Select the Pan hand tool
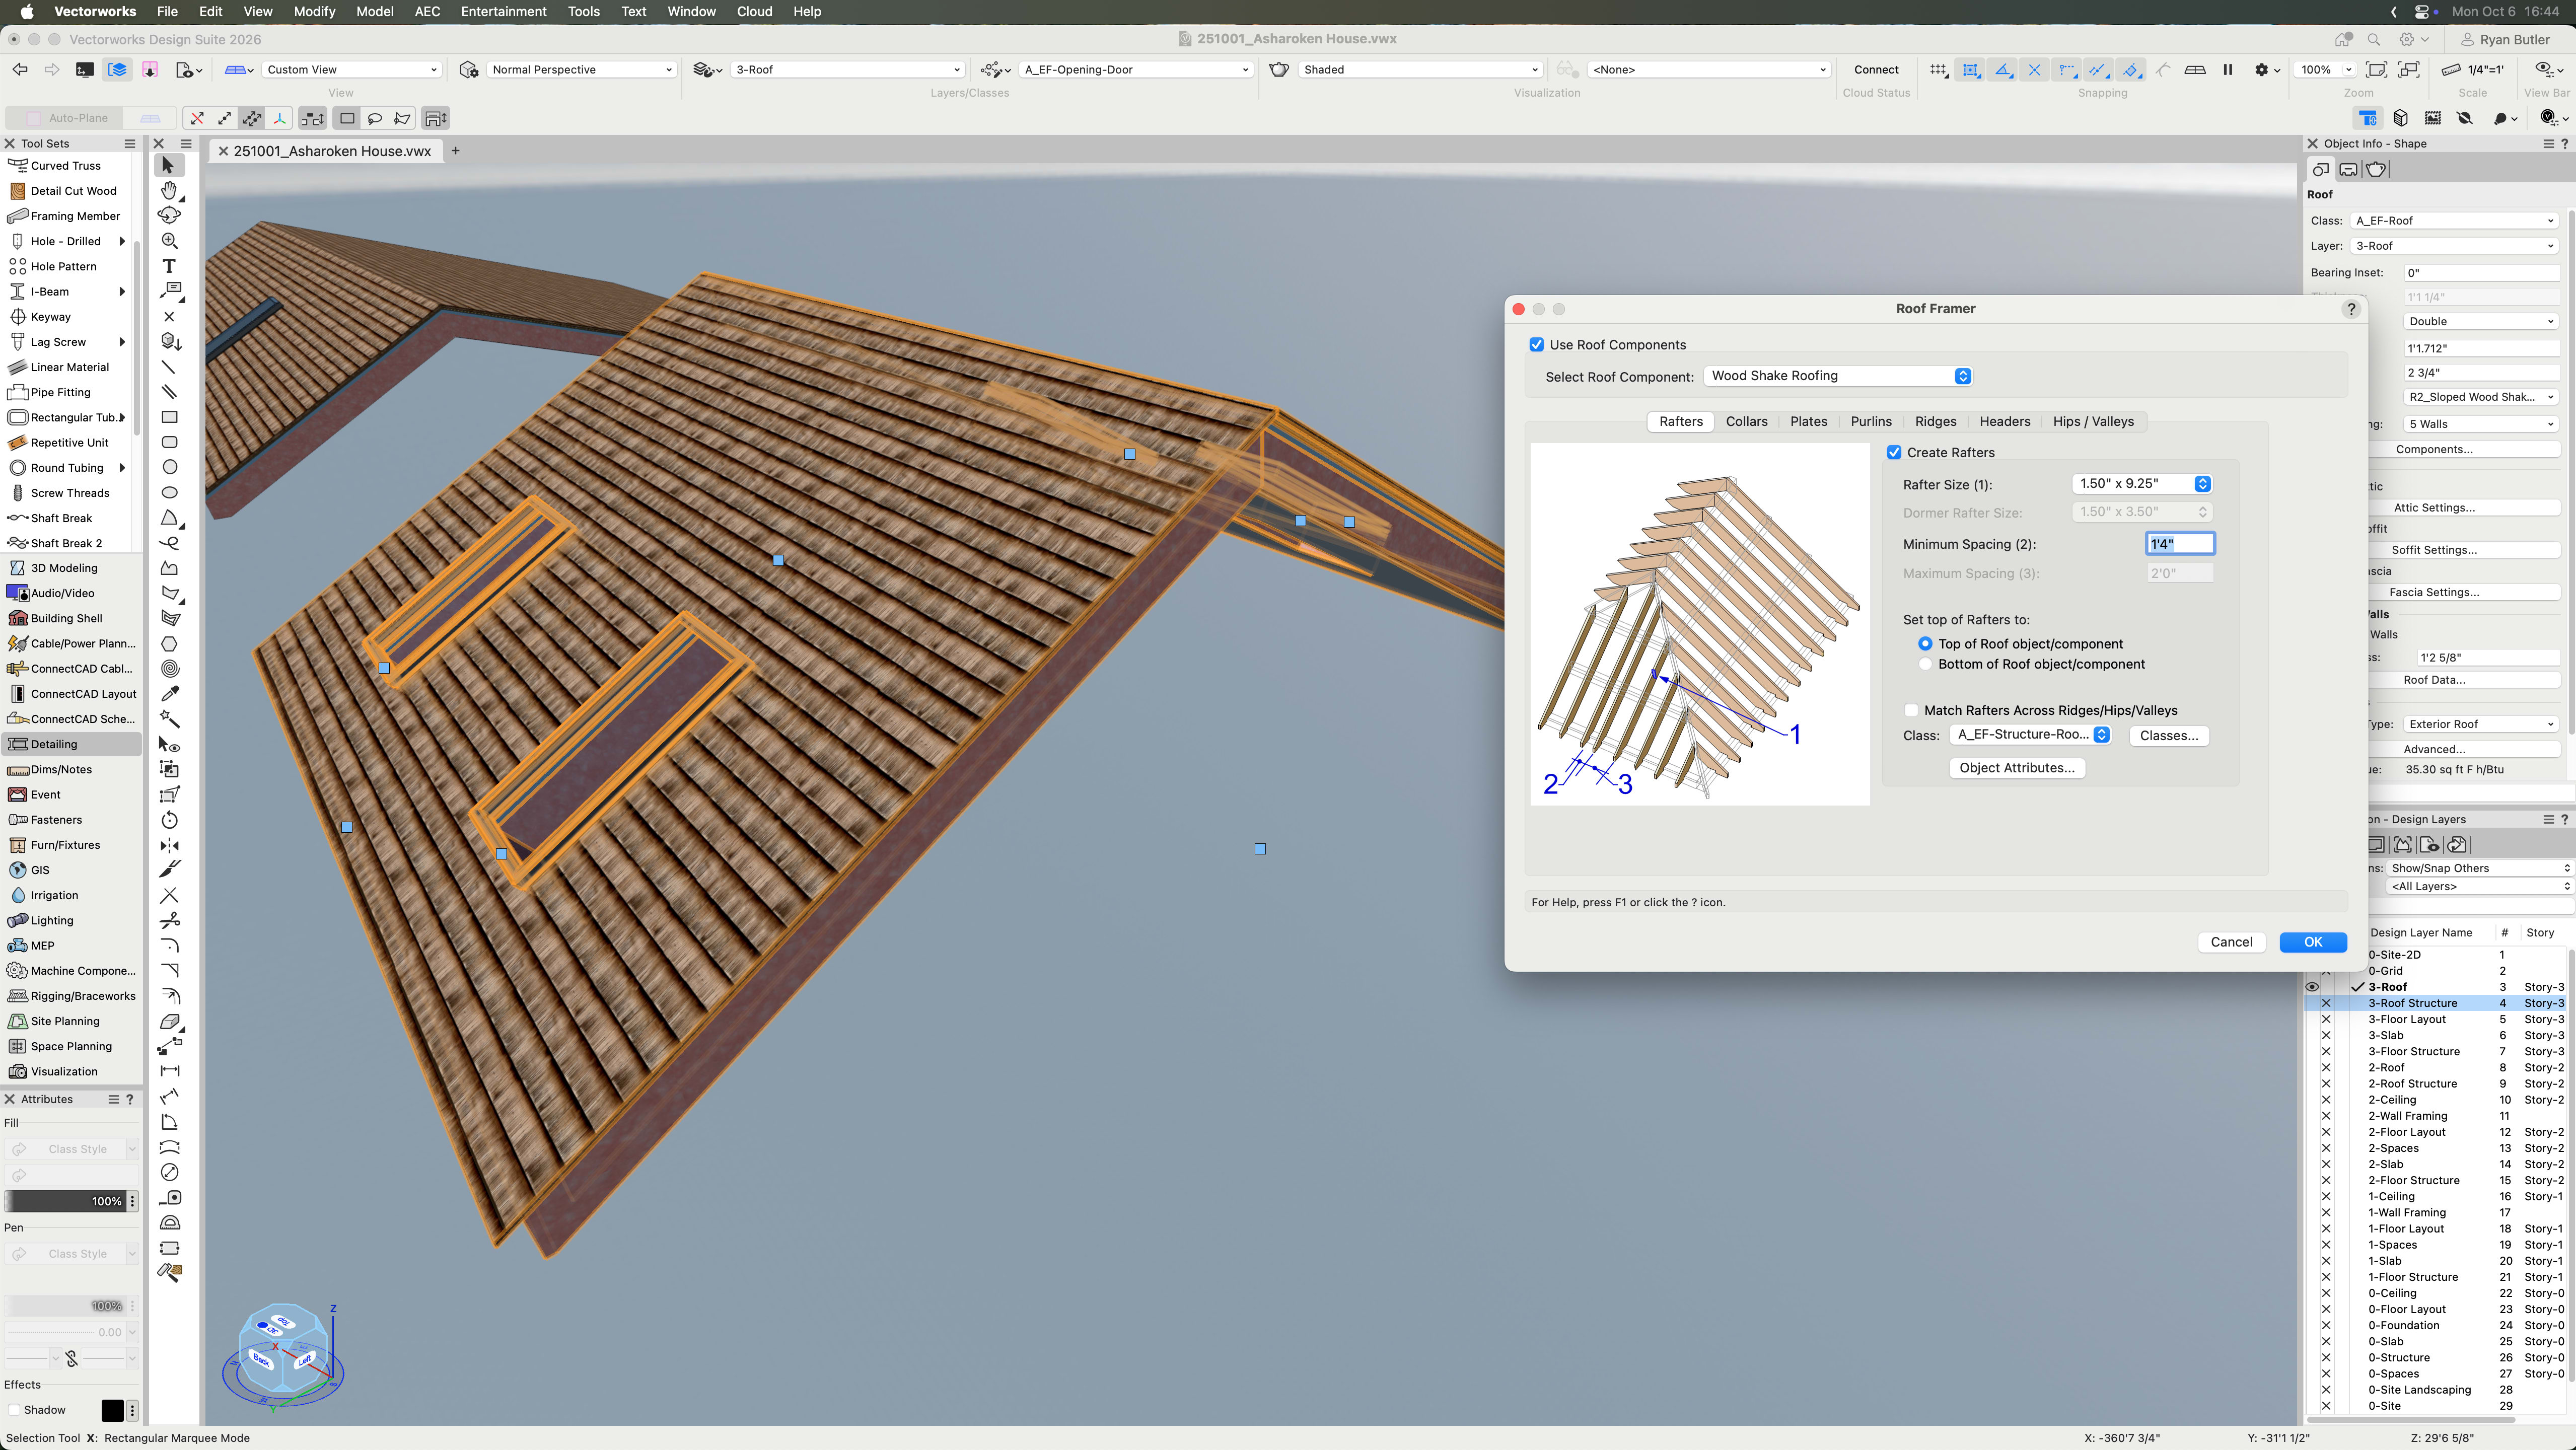This screenshot has height=1450, width=2576. pyautogui.click(x=169, y=190)
